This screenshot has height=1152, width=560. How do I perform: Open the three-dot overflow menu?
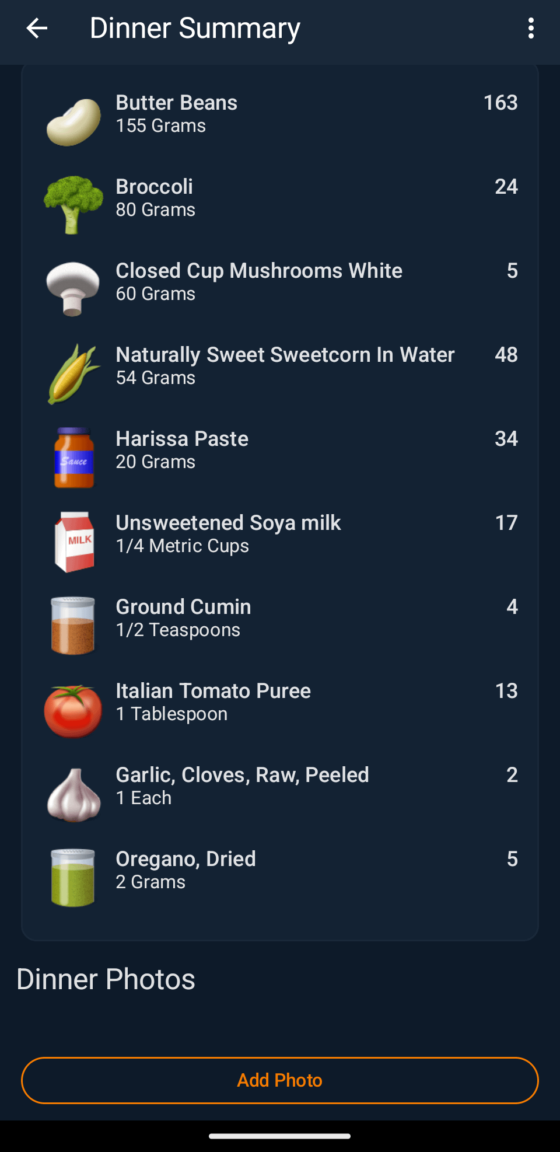(530, 28)
